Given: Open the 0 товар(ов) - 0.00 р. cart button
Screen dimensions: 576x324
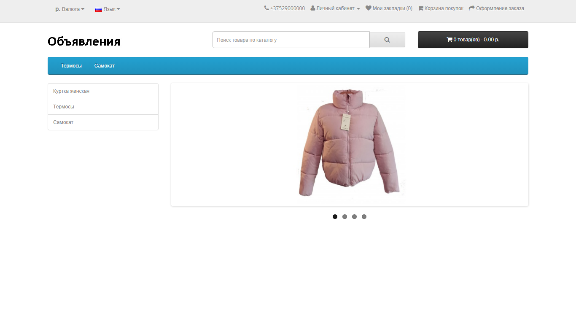Looking at the screenshot, I should (x=473, y=40).
